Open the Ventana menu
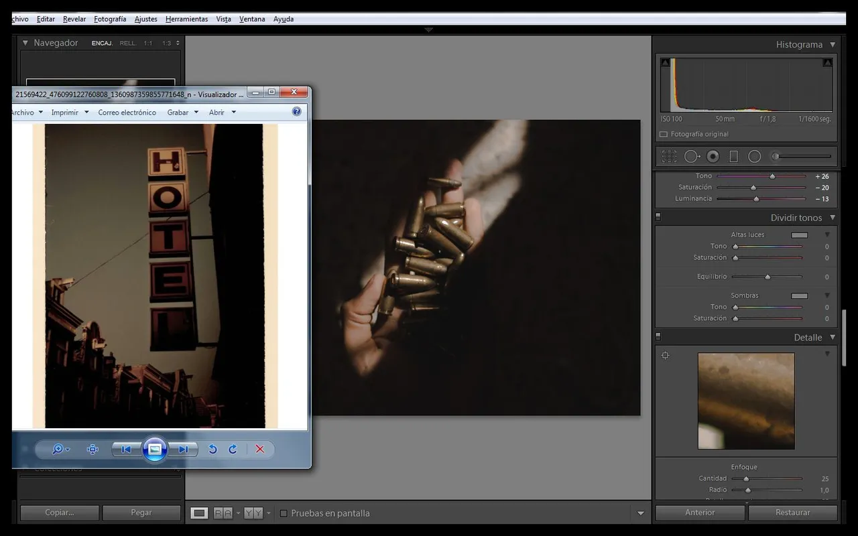Screen dimensions: 858x536 [x=252, y=19]
